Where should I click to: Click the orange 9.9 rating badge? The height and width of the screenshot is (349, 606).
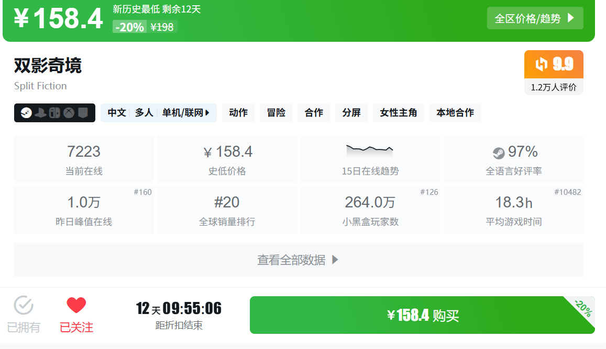(554, 64)
